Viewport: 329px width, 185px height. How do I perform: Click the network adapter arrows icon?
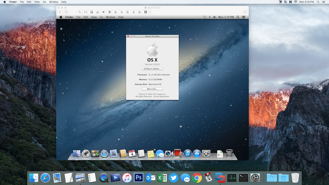(86, 12)
